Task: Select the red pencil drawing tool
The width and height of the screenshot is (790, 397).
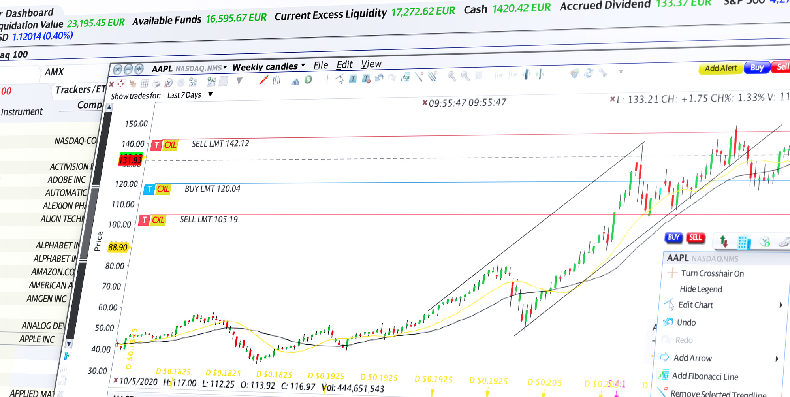Action: (x=264, y=80)
